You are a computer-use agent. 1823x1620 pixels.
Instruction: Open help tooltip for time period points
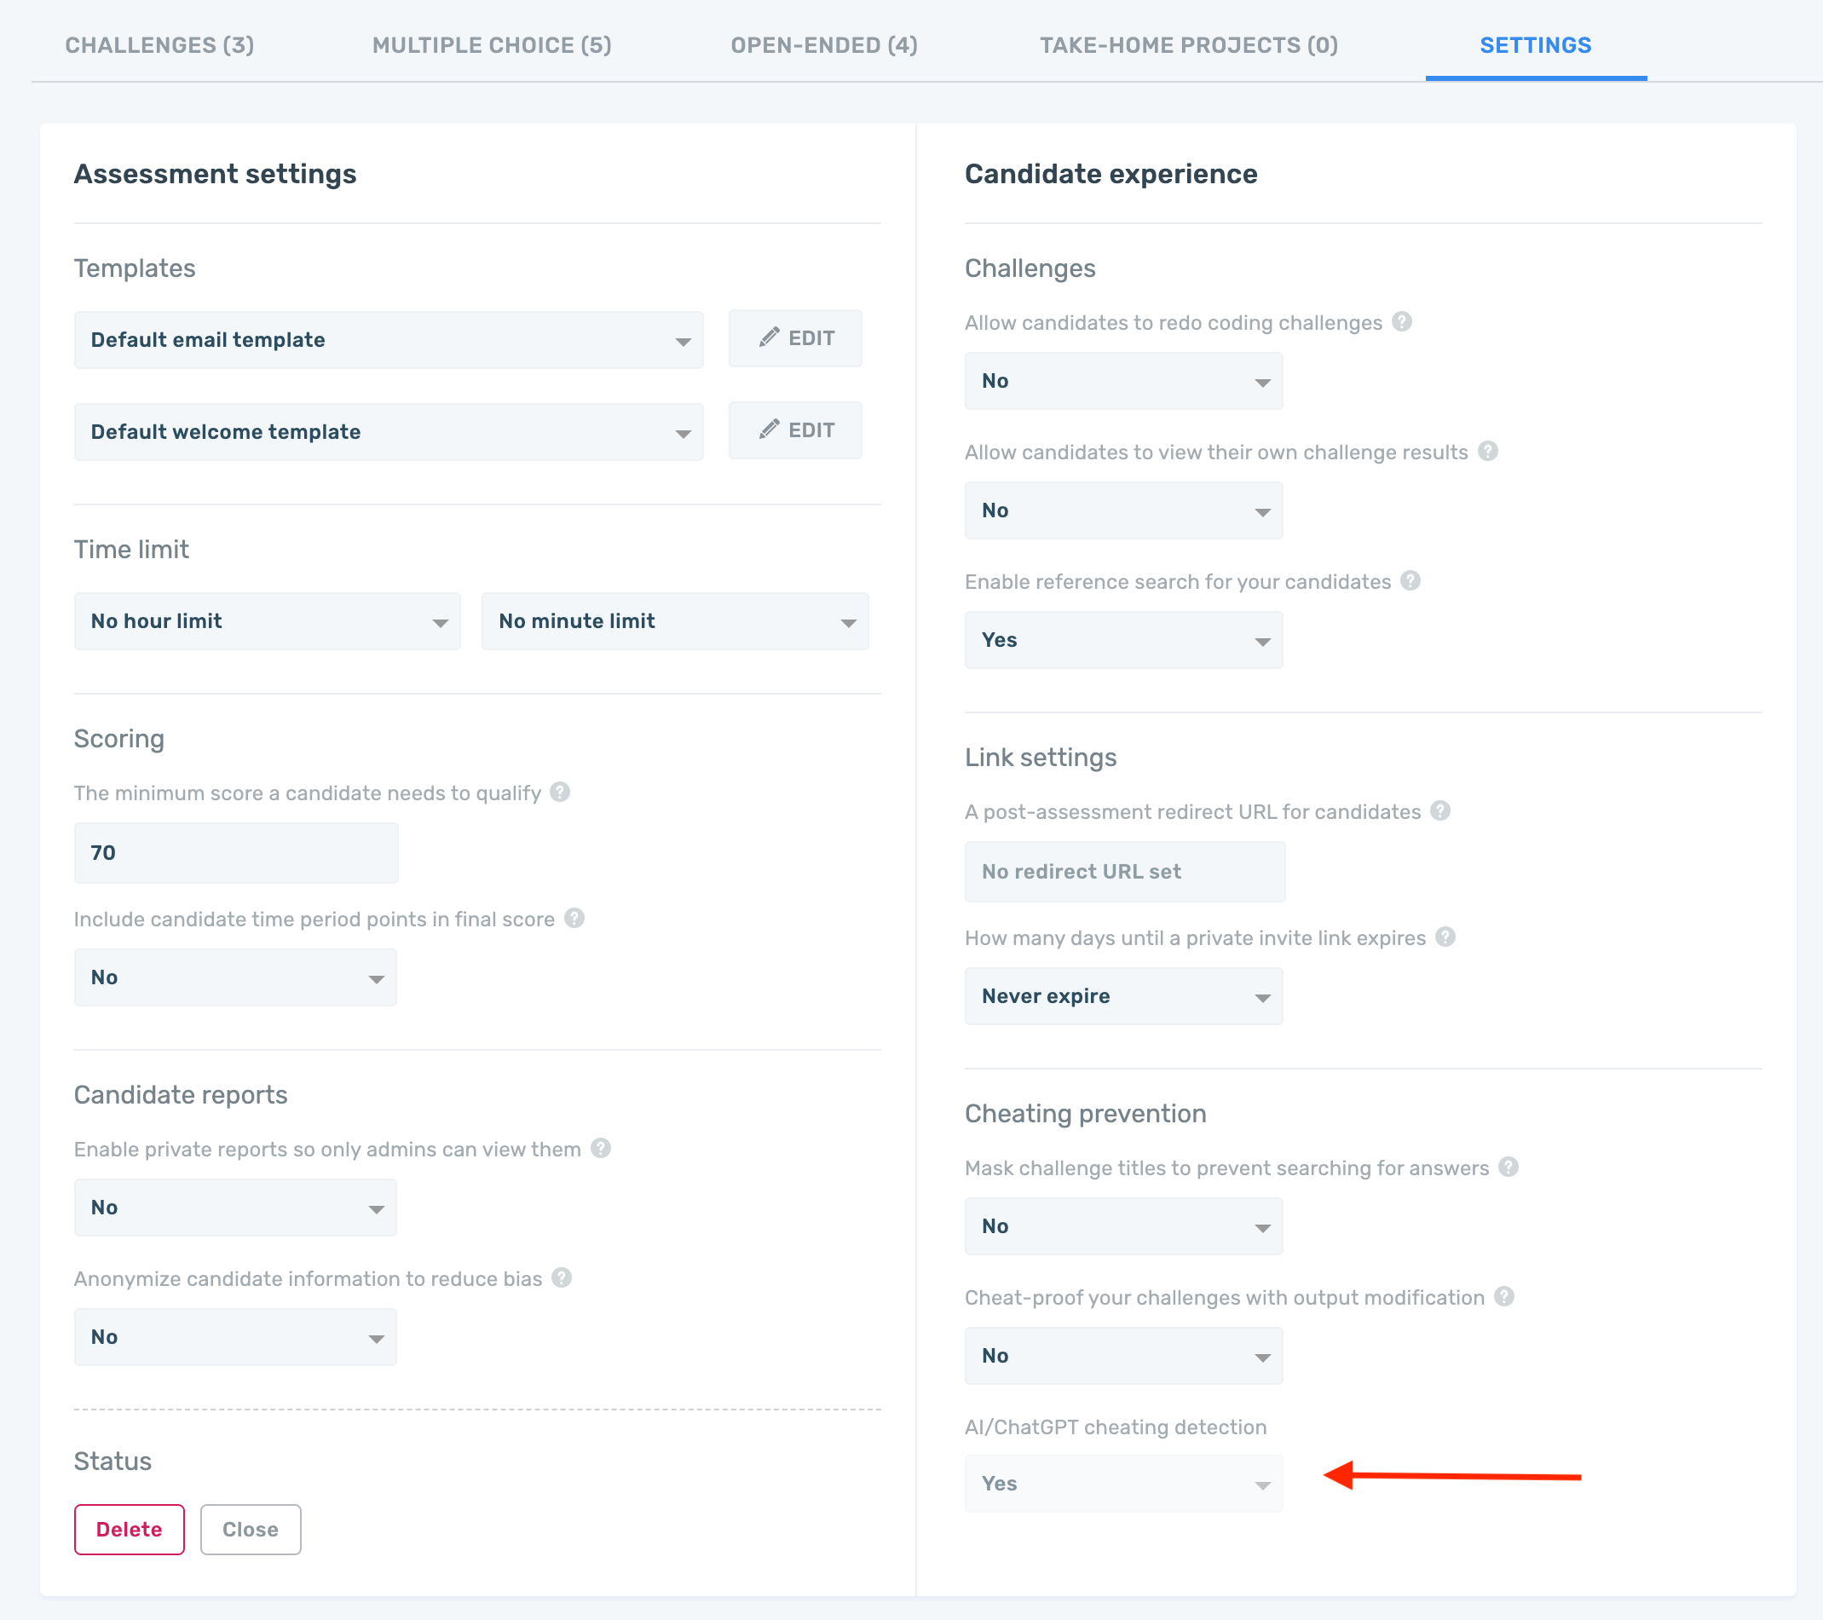coord(574,918)
